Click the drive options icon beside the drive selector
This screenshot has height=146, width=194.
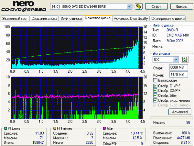point(139,6)
